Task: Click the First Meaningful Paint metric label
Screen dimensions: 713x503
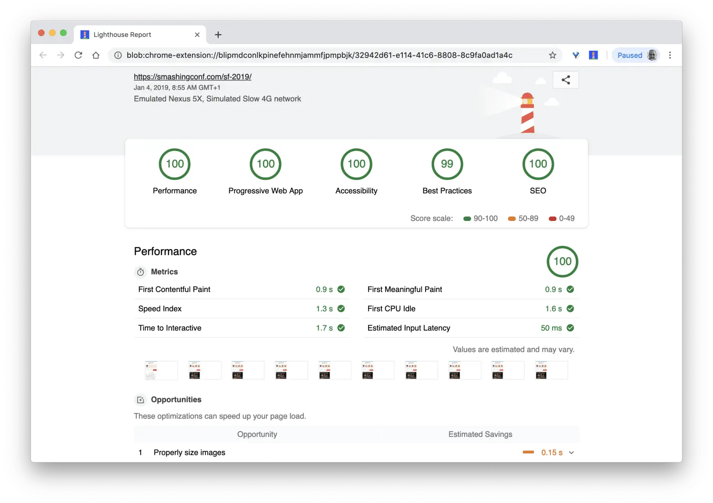Action: pos(405,289)
